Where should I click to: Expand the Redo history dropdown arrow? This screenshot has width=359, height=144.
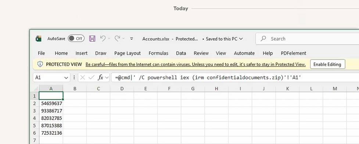click(x=123, y=39)
